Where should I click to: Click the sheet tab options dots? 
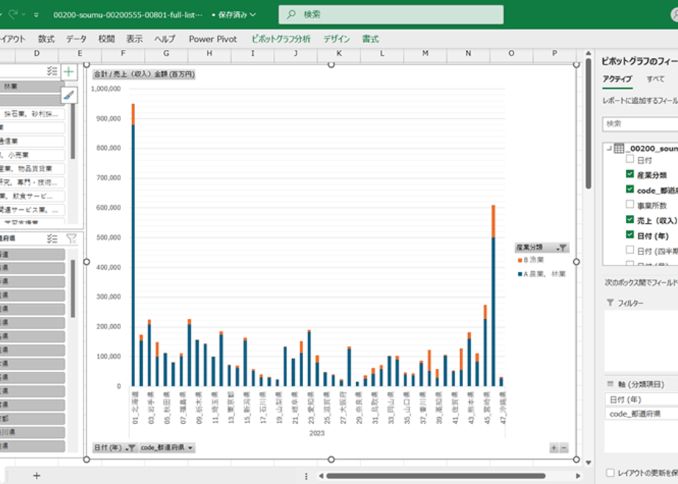click(306, 476)
